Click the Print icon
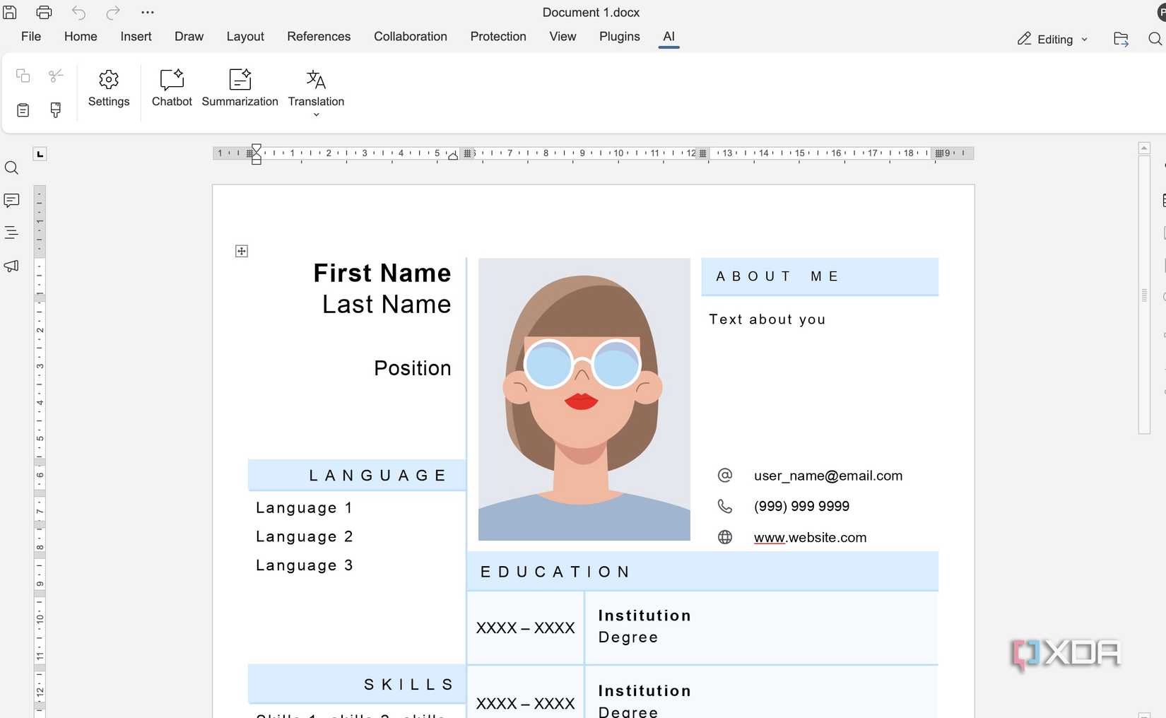This screenshot has height=718, width=1166. [44, 12]
